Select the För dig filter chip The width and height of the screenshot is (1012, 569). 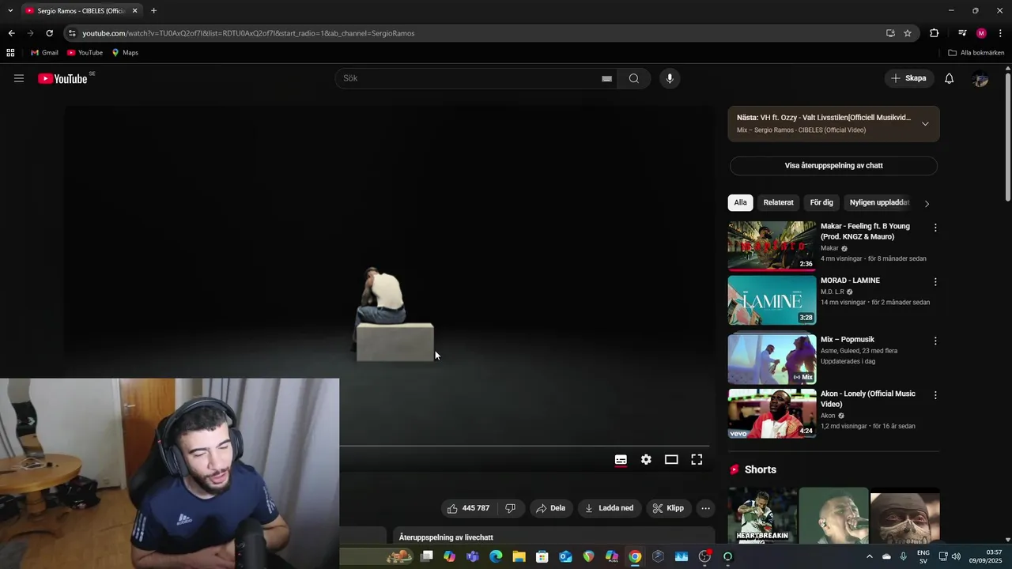click(821, 202)
